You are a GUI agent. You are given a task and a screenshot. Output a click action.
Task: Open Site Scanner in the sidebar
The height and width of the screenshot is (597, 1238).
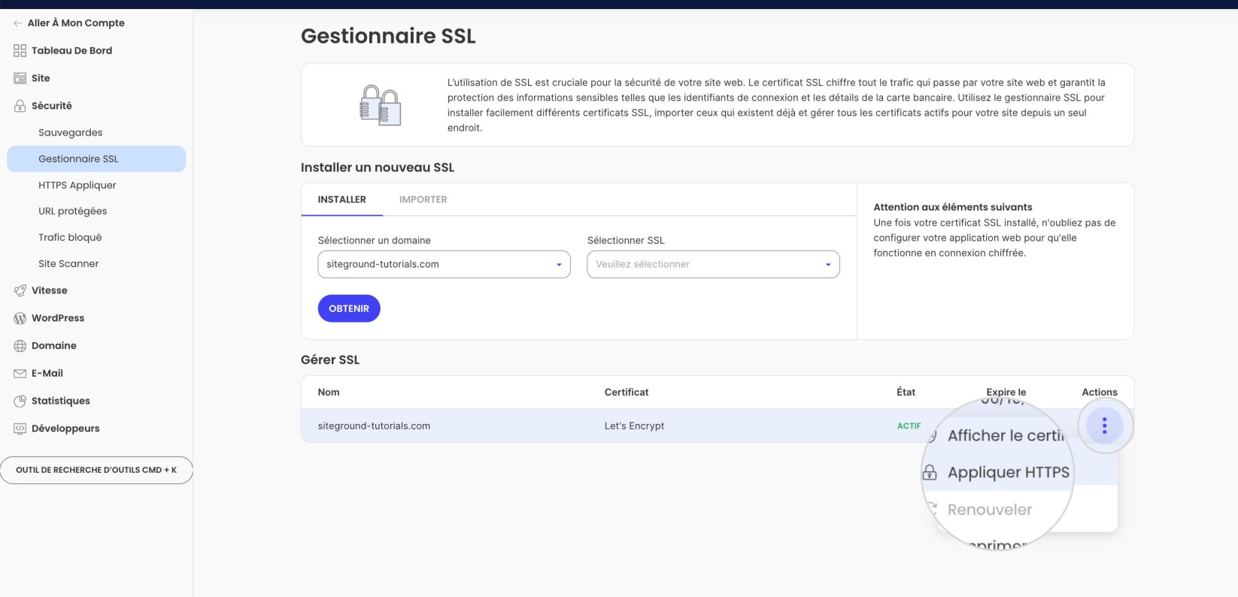click(68, 264)
